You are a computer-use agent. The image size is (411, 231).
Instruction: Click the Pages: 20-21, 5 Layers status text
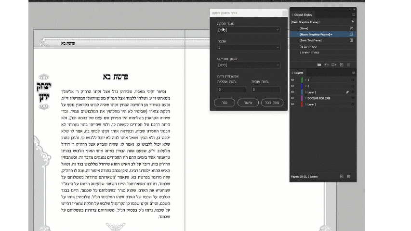point(304,177)
